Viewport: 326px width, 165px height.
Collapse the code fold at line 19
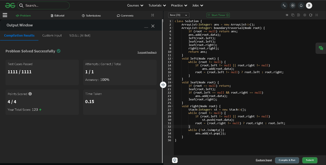(x=173, y=82)
